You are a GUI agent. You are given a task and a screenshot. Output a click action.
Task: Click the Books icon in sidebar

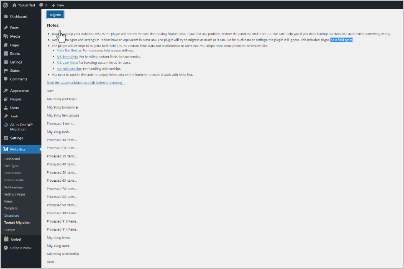pos(6,53)
